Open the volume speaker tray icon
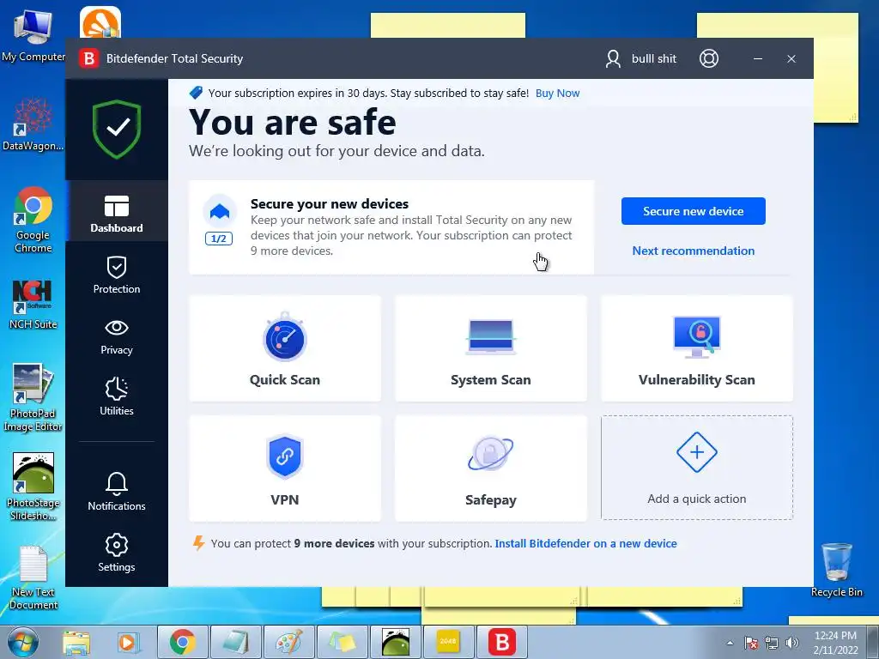 (x=792, y=643)
